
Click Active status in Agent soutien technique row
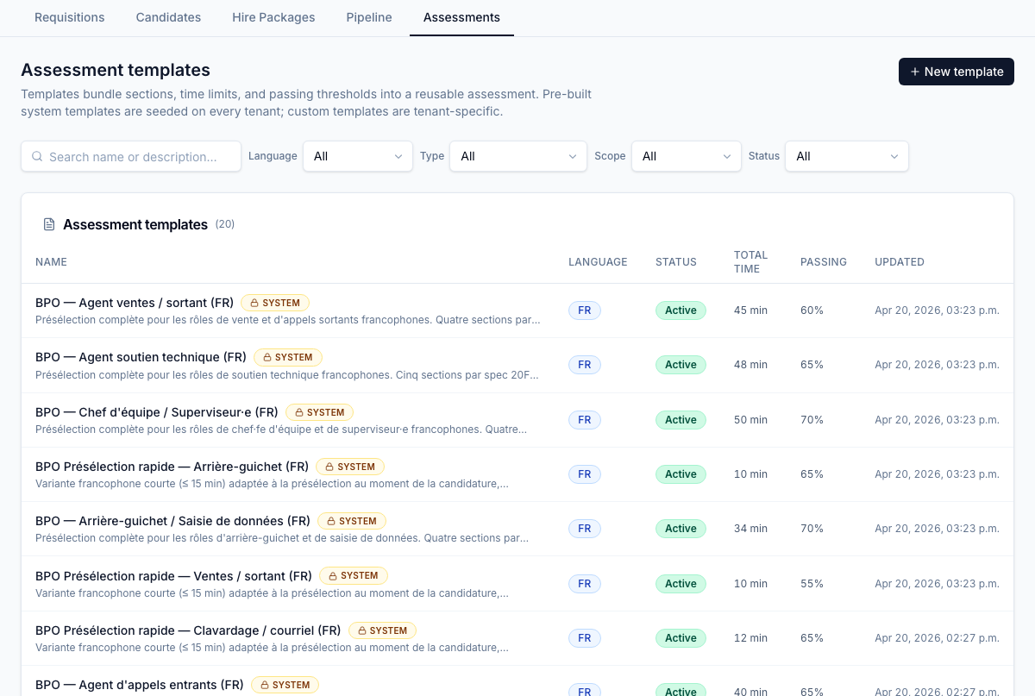pos(681,365)
